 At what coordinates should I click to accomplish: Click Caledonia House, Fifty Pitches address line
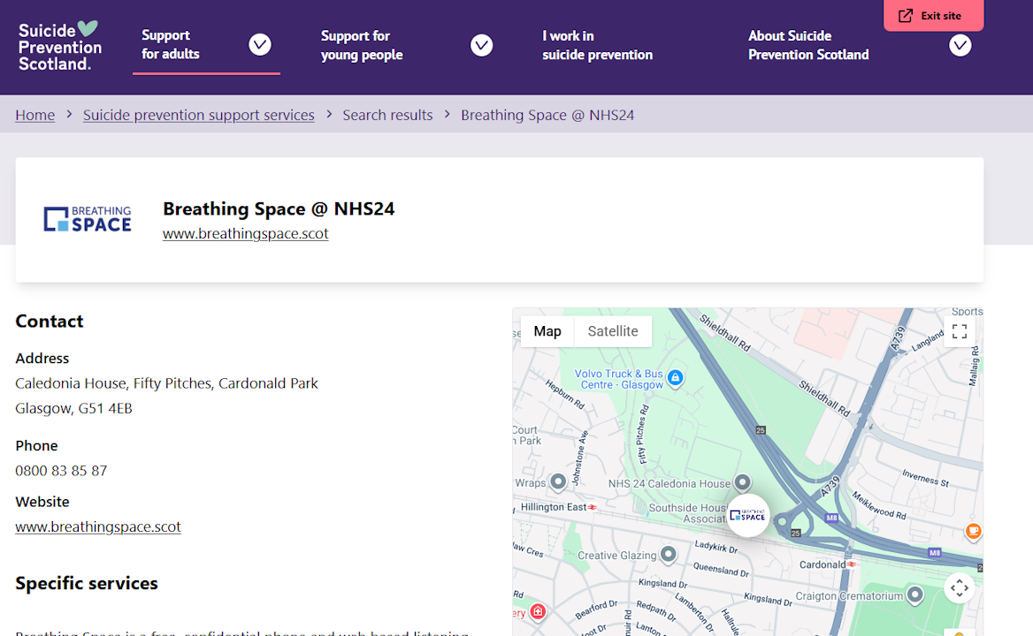pos(166,383)
